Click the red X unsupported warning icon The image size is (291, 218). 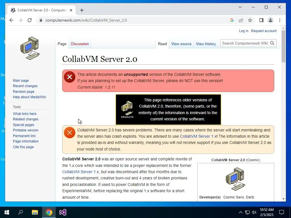point(70,77)
